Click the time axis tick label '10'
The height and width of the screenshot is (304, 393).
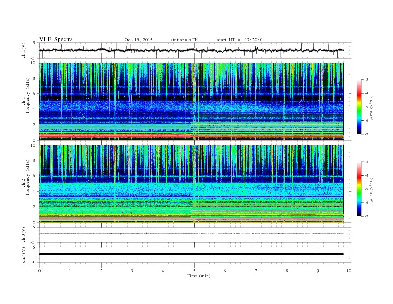pos(349,271)
